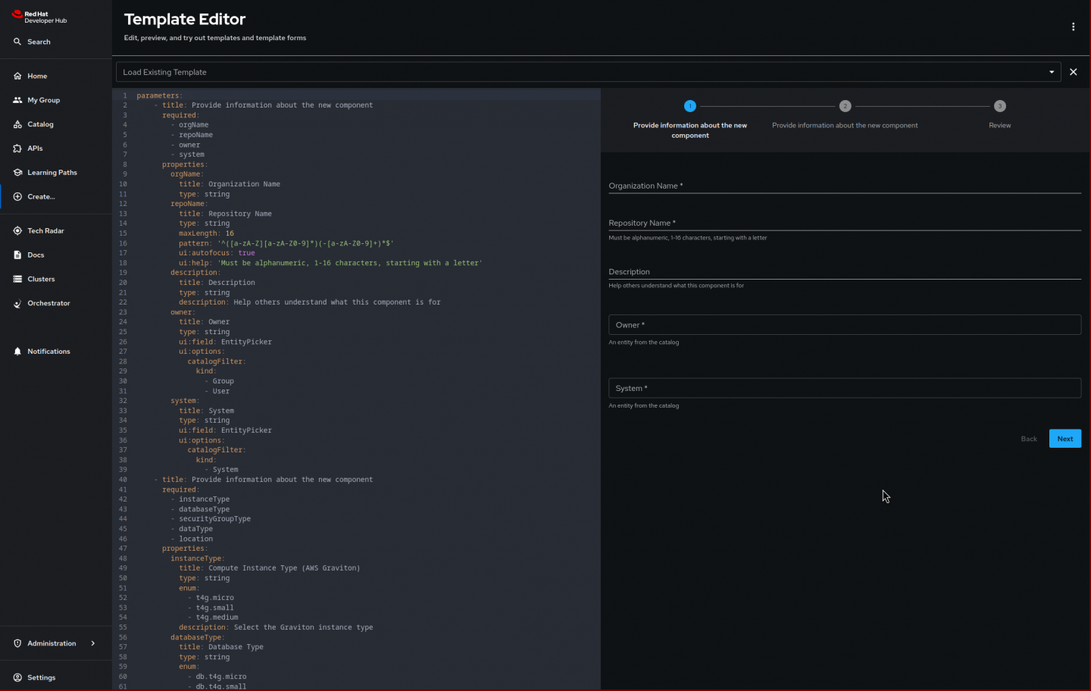This screenshot has width=1091, height=691.
Task: Click the Home icon in sidebar
Action: 17,76
